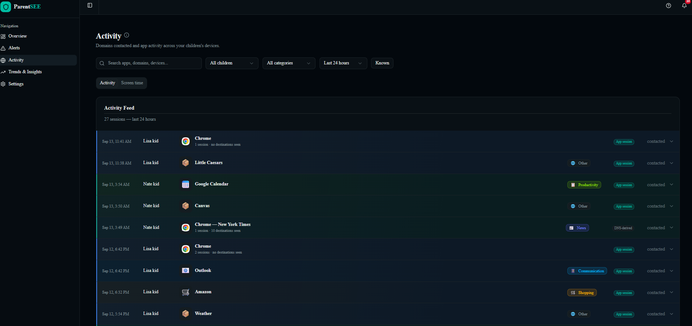Click the Communication category tag
The width and height of the screenshot is (692, 326).
click(x=587, y=271)
